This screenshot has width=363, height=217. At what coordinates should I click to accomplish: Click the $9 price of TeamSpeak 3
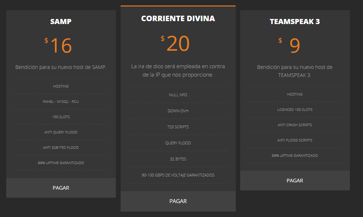[290, 45]
